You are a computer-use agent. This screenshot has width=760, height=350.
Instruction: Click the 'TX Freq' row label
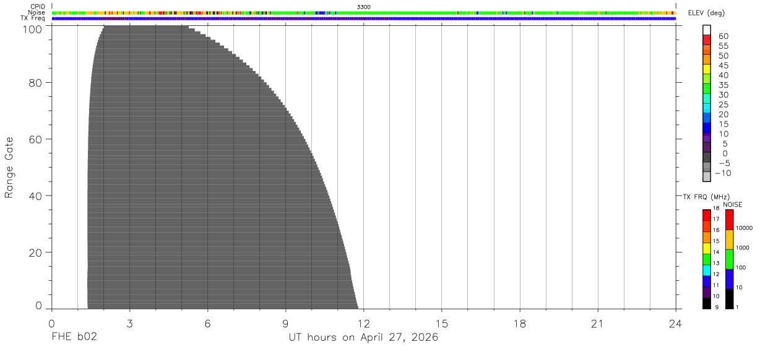click(33, 19)
